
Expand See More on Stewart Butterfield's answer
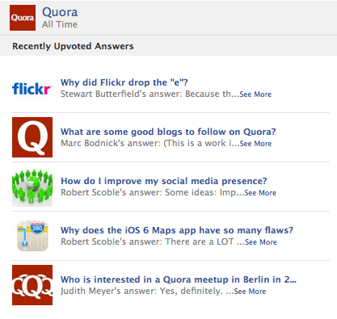click(x=255, y=94)
